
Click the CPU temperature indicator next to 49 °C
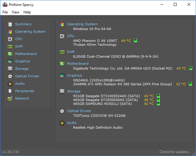pos(135,41)
